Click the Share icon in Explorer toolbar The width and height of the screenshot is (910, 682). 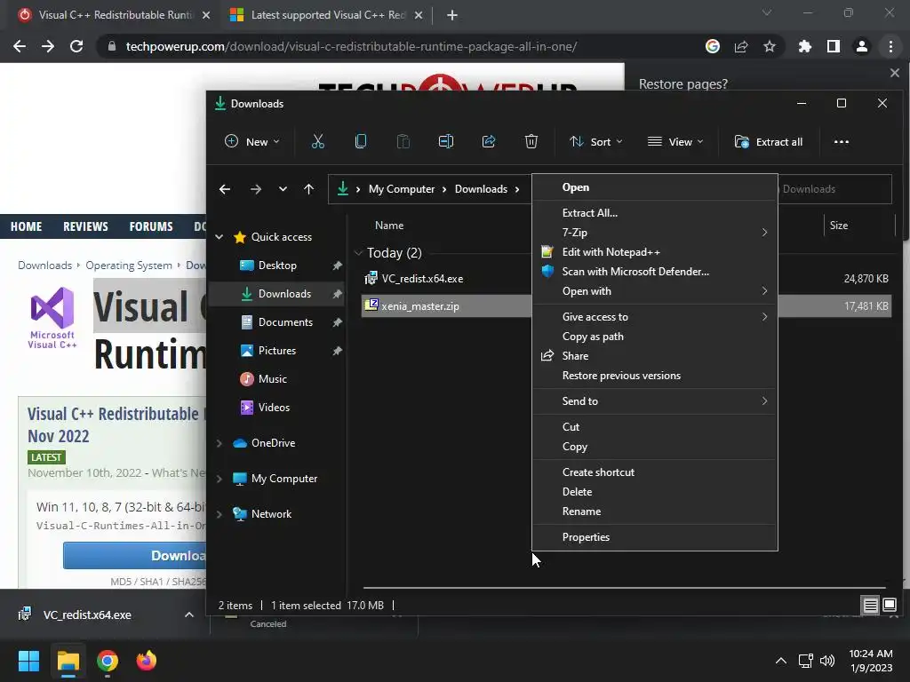click(489, 141)
